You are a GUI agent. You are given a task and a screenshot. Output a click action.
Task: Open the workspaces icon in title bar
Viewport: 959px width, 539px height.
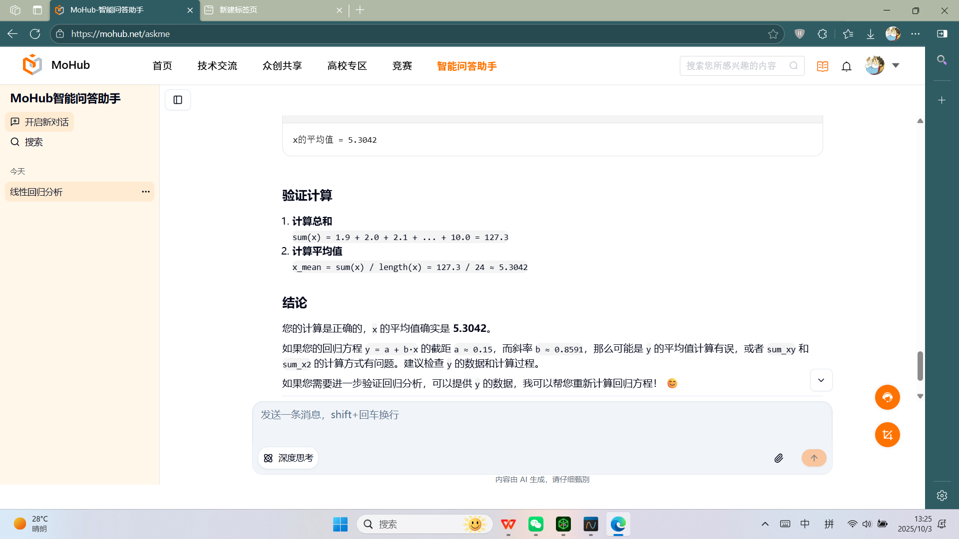[x=15, y=10]
